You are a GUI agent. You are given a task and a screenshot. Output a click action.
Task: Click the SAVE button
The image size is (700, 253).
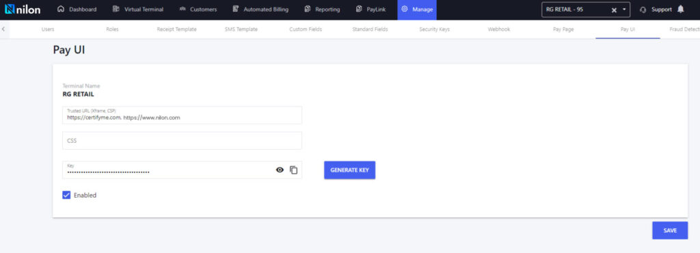pyautogui.click(x=670, y=230)
